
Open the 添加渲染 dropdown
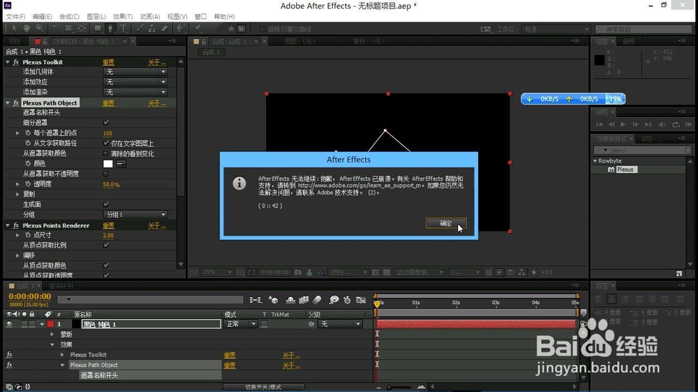pos(135,92)
